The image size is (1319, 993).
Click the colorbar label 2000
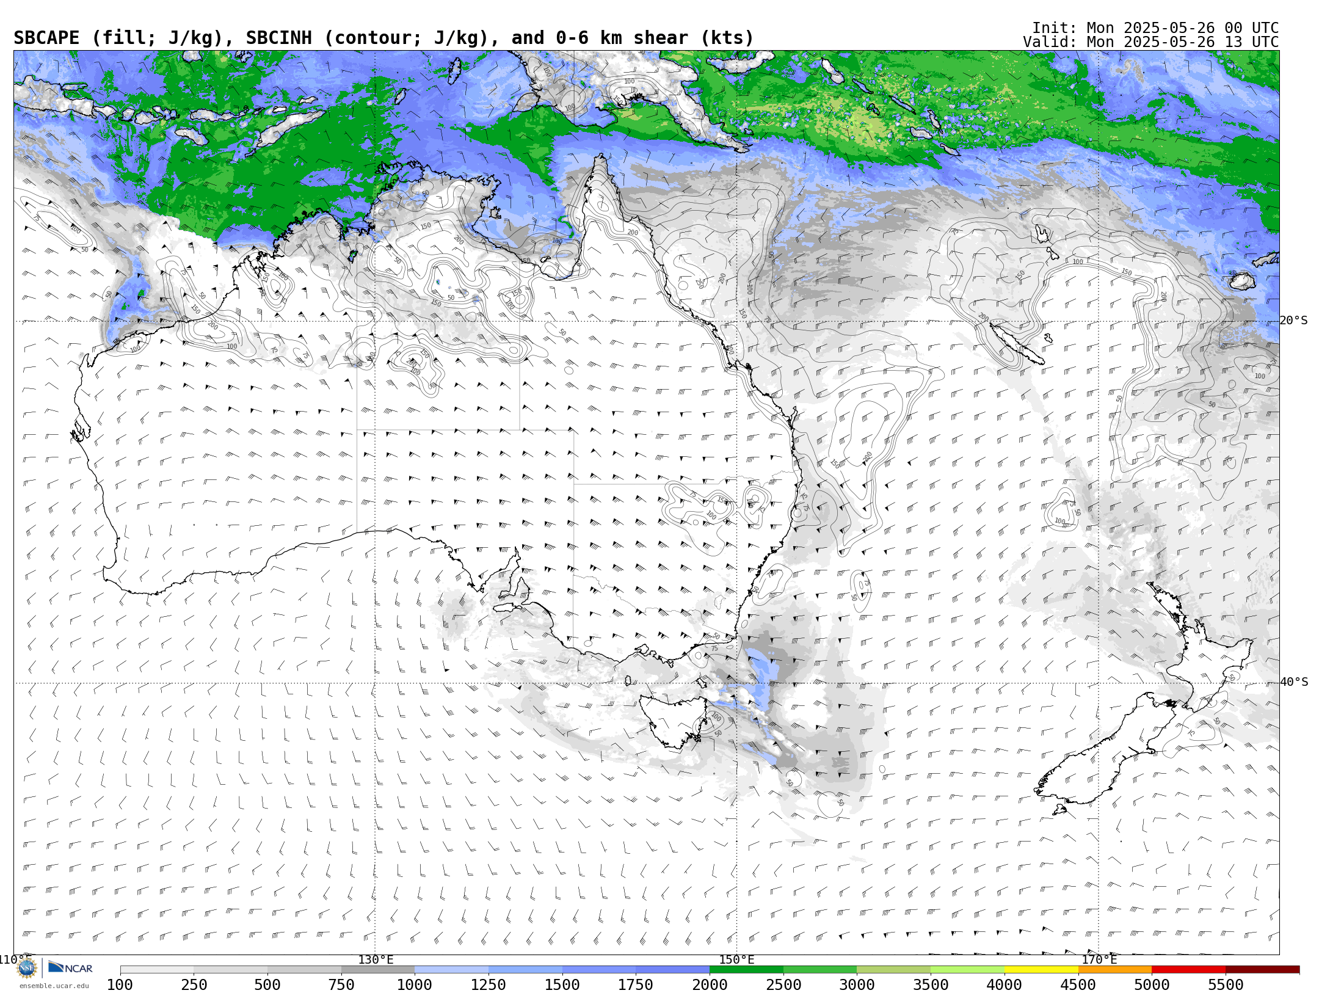[x=710, y=984]
